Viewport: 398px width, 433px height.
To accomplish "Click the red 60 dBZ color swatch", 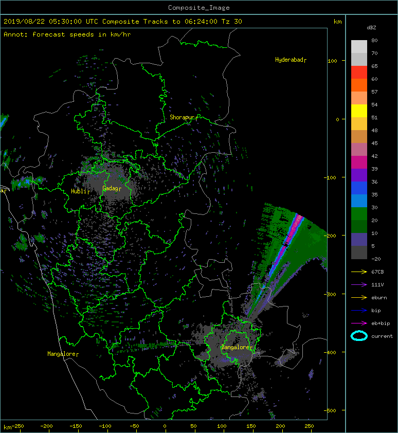I will pos(359,72).
